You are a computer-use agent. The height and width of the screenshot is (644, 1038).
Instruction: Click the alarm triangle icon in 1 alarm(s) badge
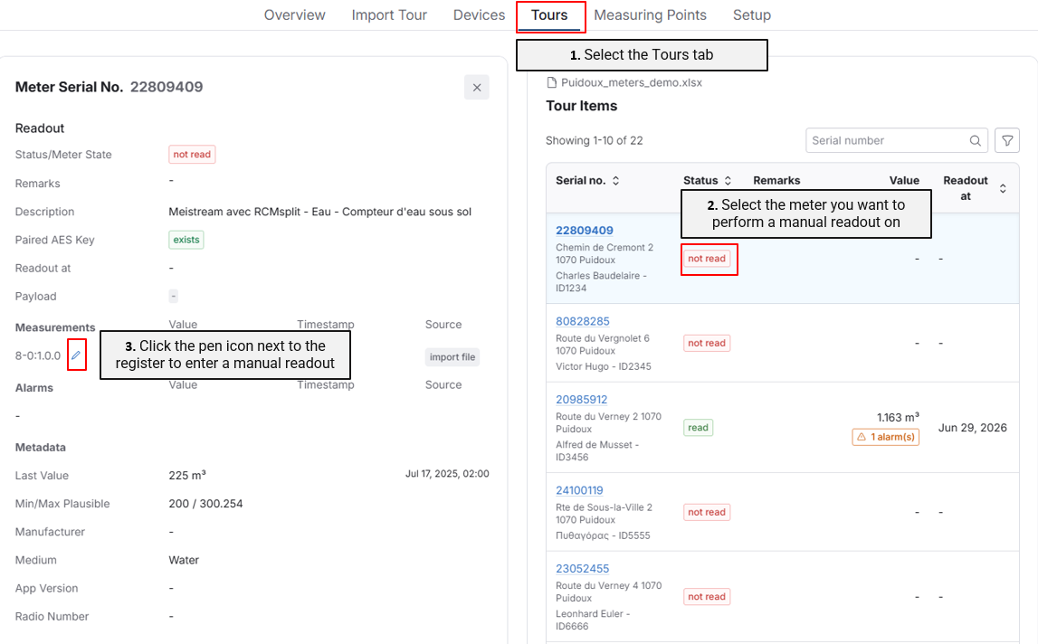(x=862, y=437)
